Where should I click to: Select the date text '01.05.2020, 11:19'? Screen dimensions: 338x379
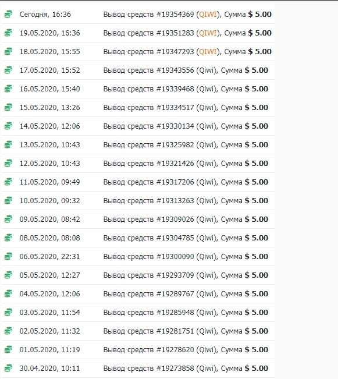pos(50,349)
